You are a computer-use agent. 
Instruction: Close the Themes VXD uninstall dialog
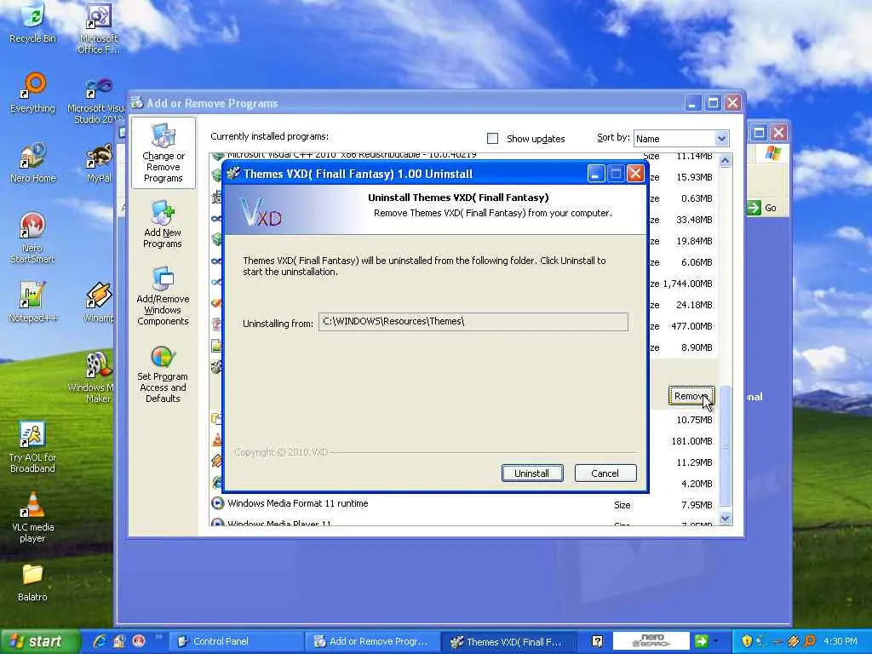point(635,174)
